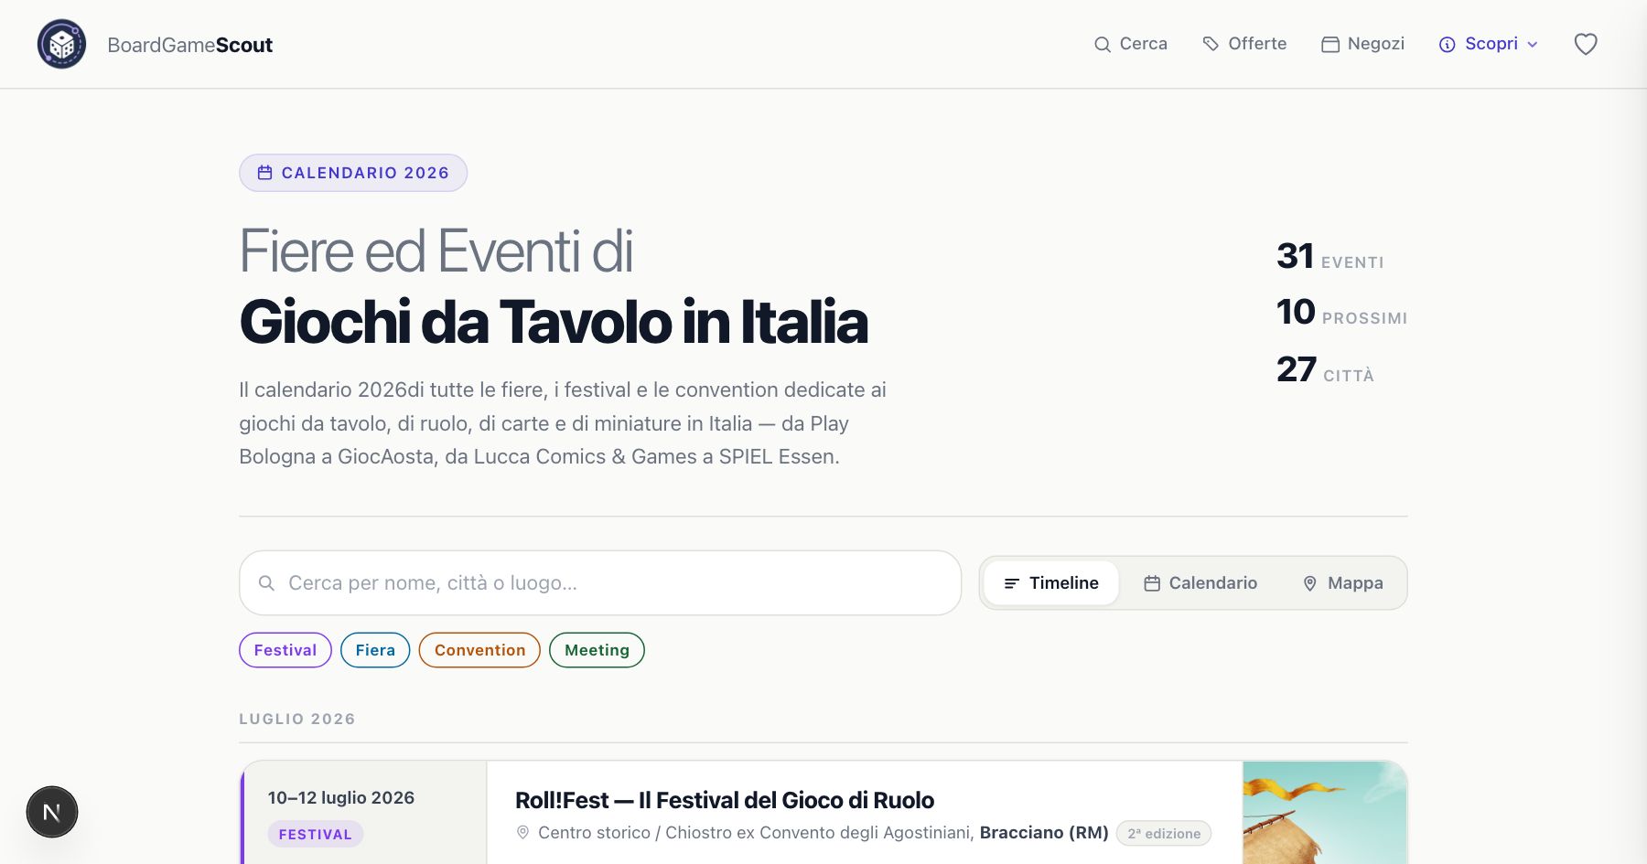Click the tag icon beside Offerte
The height and width of the screenshot is (864, 1647).
(x=1211, y=44)
